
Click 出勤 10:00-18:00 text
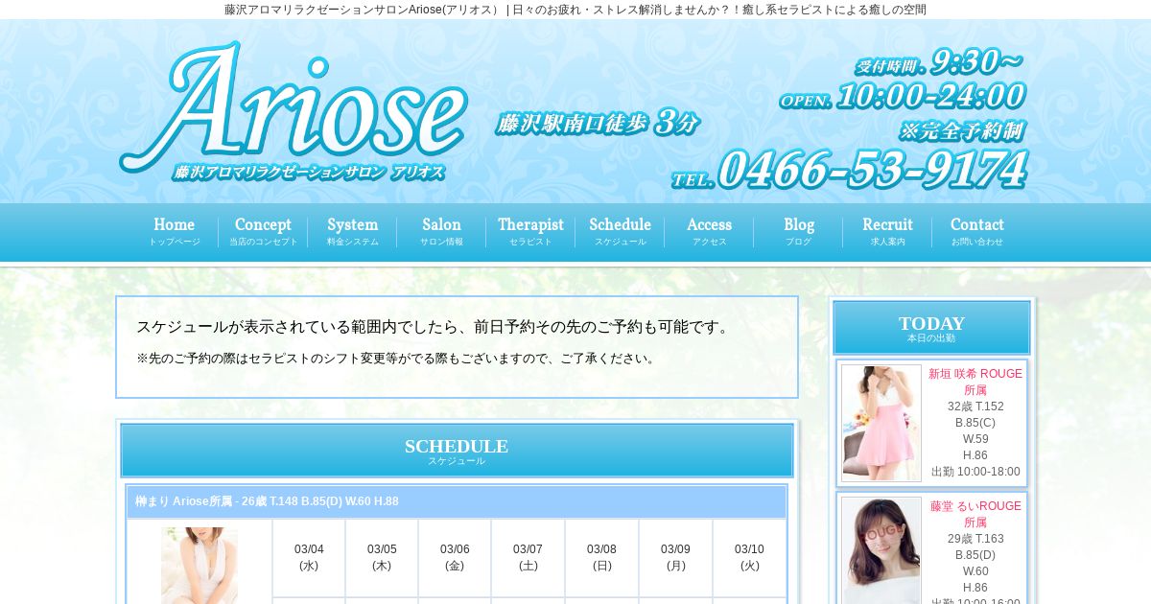(x=975, y=472)
